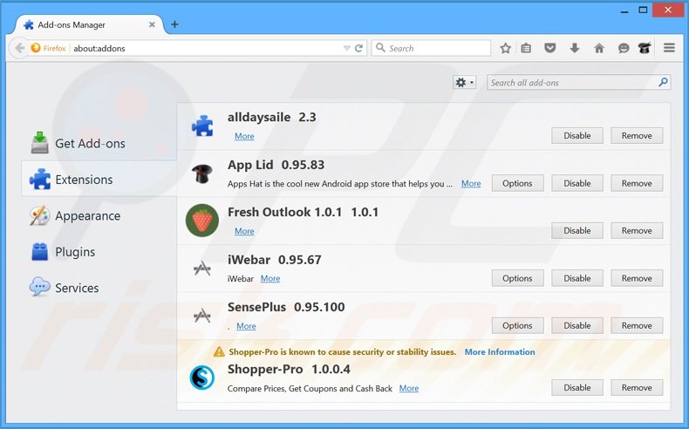
Task: Remove the SensePlus extension
Action: (637, 325)
